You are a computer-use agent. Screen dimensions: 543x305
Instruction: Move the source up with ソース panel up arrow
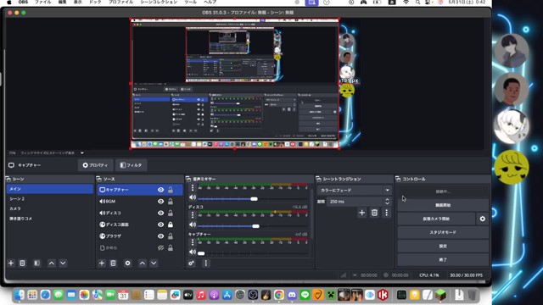[143, 263]
